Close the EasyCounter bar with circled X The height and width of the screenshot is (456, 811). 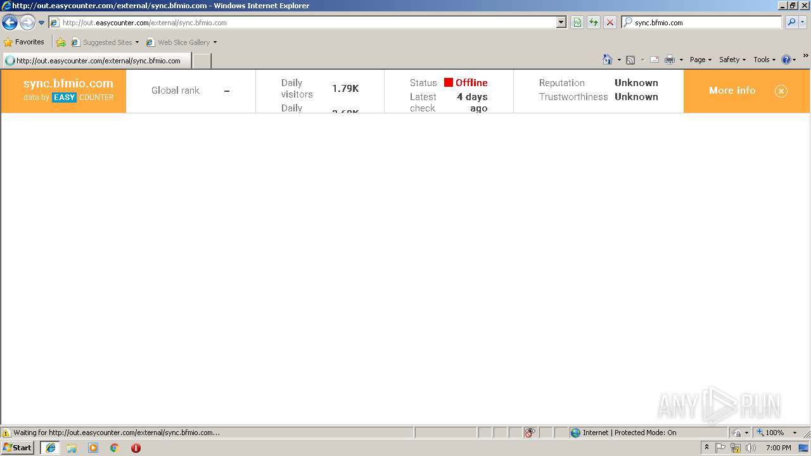tap(781, 91)
